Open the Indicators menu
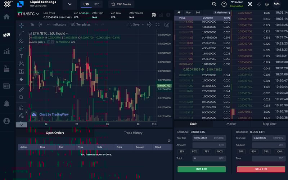 click(56, 24)
